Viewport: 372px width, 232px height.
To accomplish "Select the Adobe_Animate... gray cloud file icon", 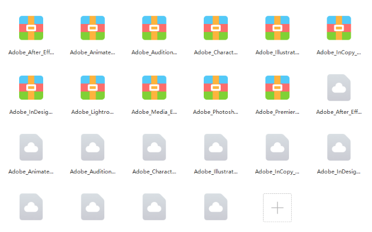I will pyautogui.click(x=31, y=148).
